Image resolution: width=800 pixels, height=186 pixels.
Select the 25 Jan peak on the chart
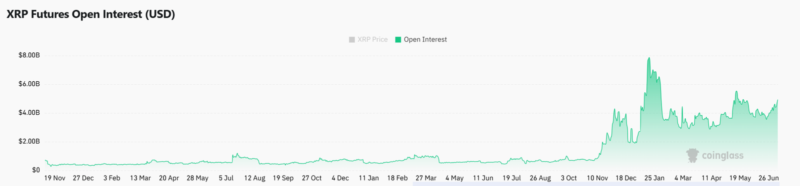point(649,58)
